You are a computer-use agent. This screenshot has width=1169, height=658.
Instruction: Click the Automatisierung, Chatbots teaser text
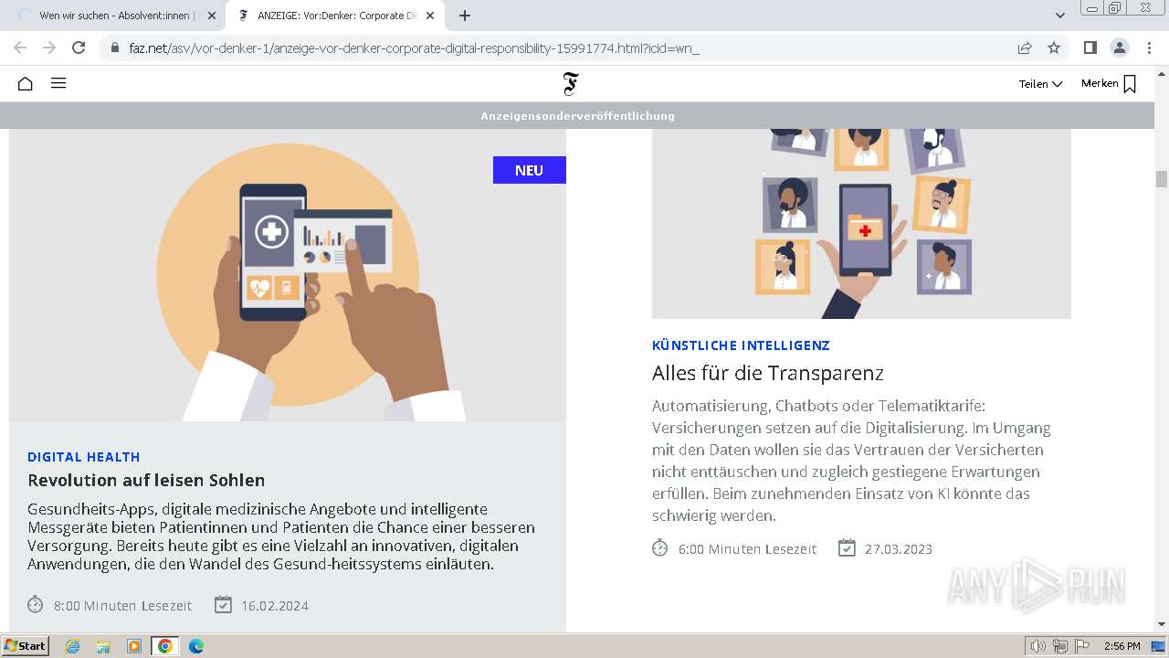tap(851, 461)
